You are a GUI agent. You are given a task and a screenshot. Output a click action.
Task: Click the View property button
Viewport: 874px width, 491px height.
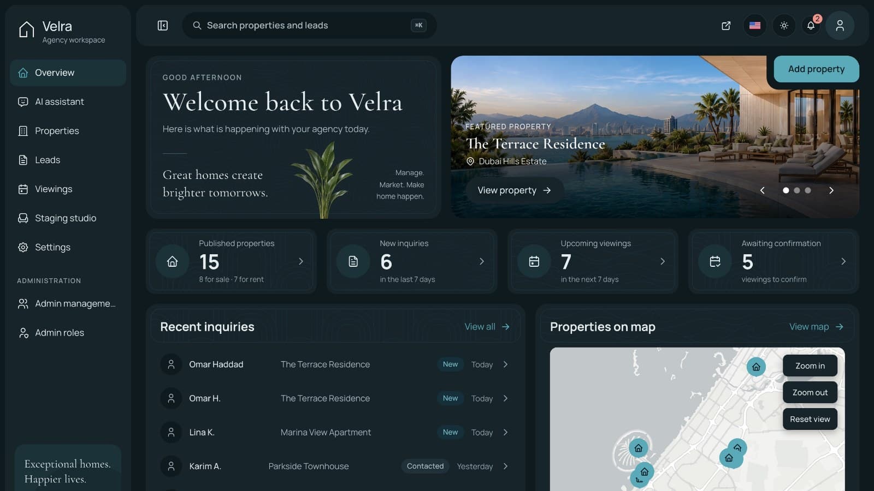(514, 190)
